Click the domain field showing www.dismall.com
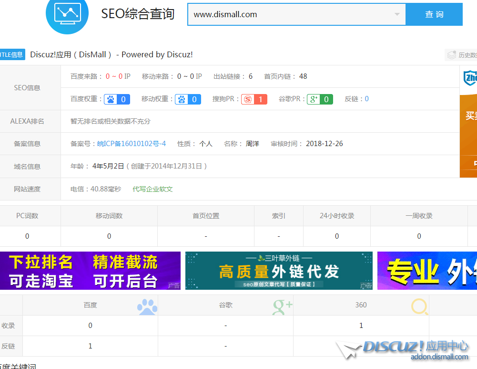477x369 pixels. click(x=296, y=14)
